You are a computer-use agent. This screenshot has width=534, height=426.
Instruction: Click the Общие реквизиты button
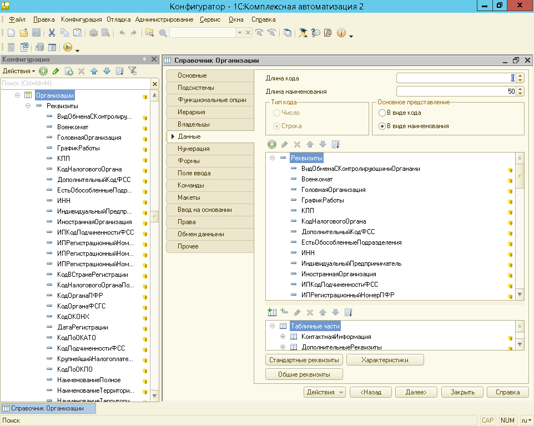pyautogui.click(x=304, y=374)
